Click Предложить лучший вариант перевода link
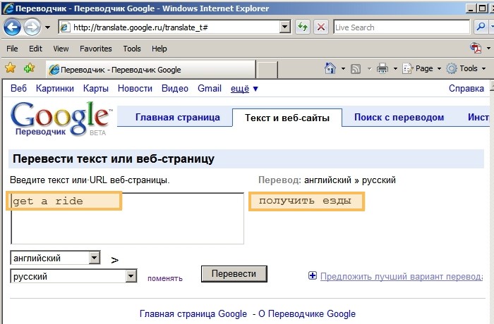 coord(402,276)
